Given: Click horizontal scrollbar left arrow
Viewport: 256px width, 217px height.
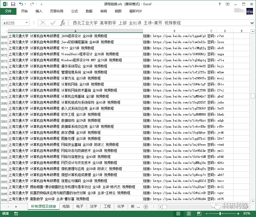Looking at the screenshot, I should [160, 207].
